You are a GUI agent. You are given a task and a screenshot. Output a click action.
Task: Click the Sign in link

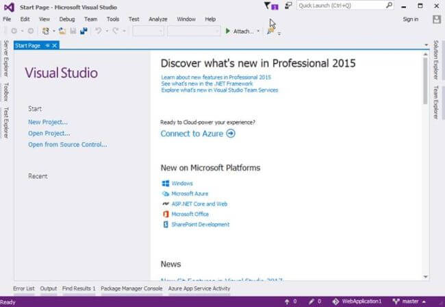click(410, 19)
